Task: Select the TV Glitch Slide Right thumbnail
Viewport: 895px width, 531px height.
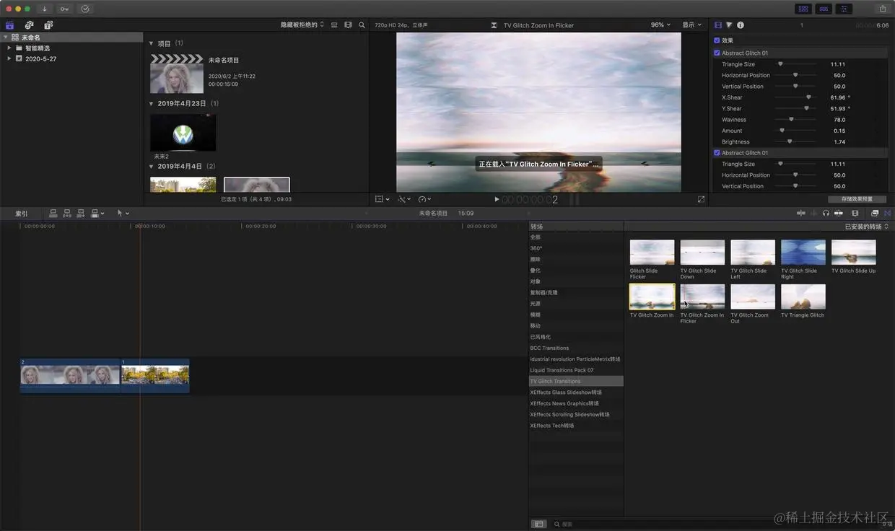Action: [x=803, y=253]
